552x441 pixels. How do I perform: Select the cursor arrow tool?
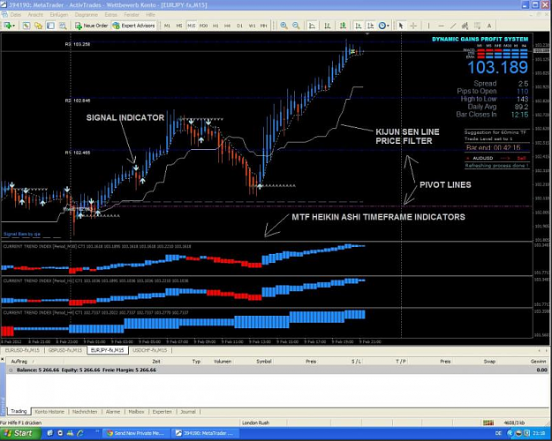pyautogui.click(x=401, y=26)
